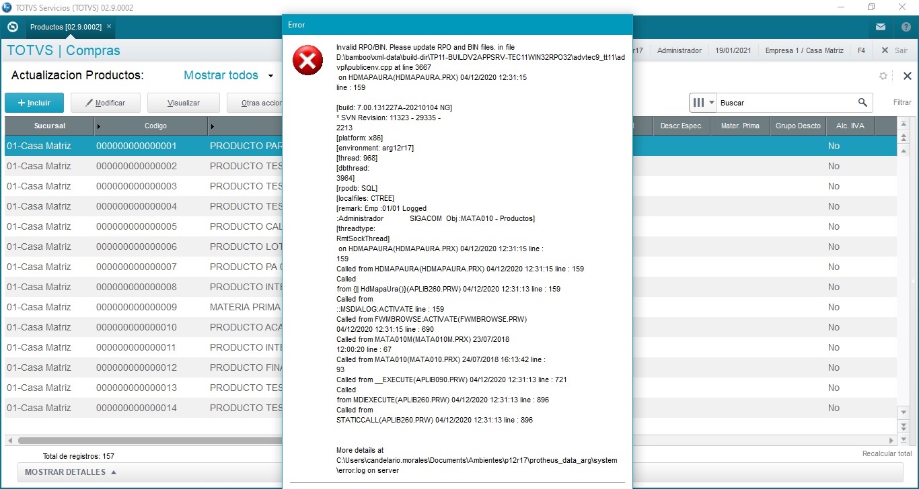Screen dimensions: 919x489
Task: Click the horizontal scrollbar right arrow
Action: pos(891,441)
